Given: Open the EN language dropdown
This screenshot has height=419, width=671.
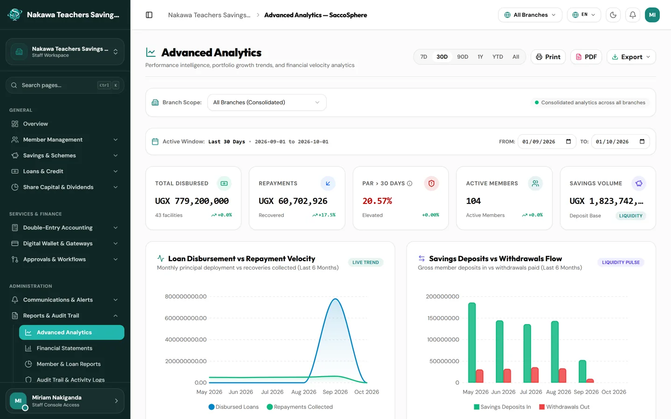Looking at the screenshot, I should (584, 15).
